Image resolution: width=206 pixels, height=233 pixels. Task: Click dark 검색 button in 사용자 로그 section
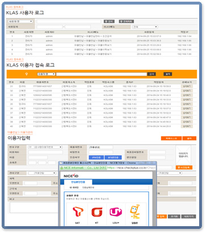click(109, 22)
